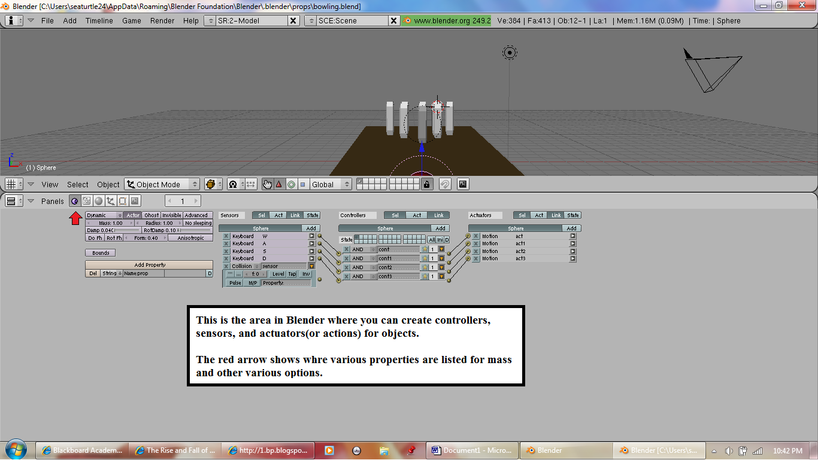Image resolution: width=818 pixels, height=460 pixels.
Task: Open the Render menu
Action: (162, 20)
